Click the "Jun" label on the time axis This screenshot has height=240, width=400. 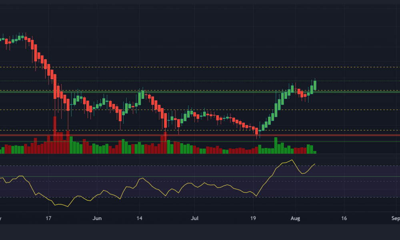(x=97, y=218)
